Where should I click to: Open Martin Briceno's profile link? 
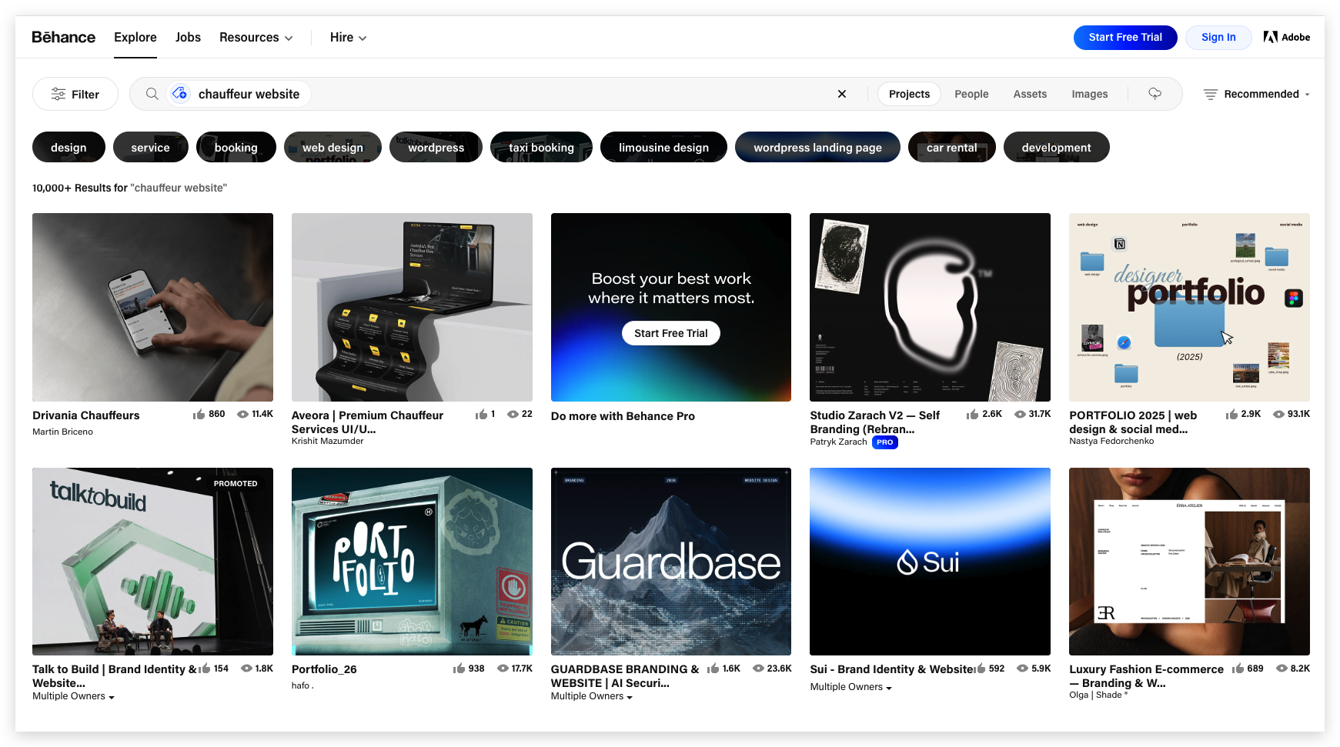point(62,432)
